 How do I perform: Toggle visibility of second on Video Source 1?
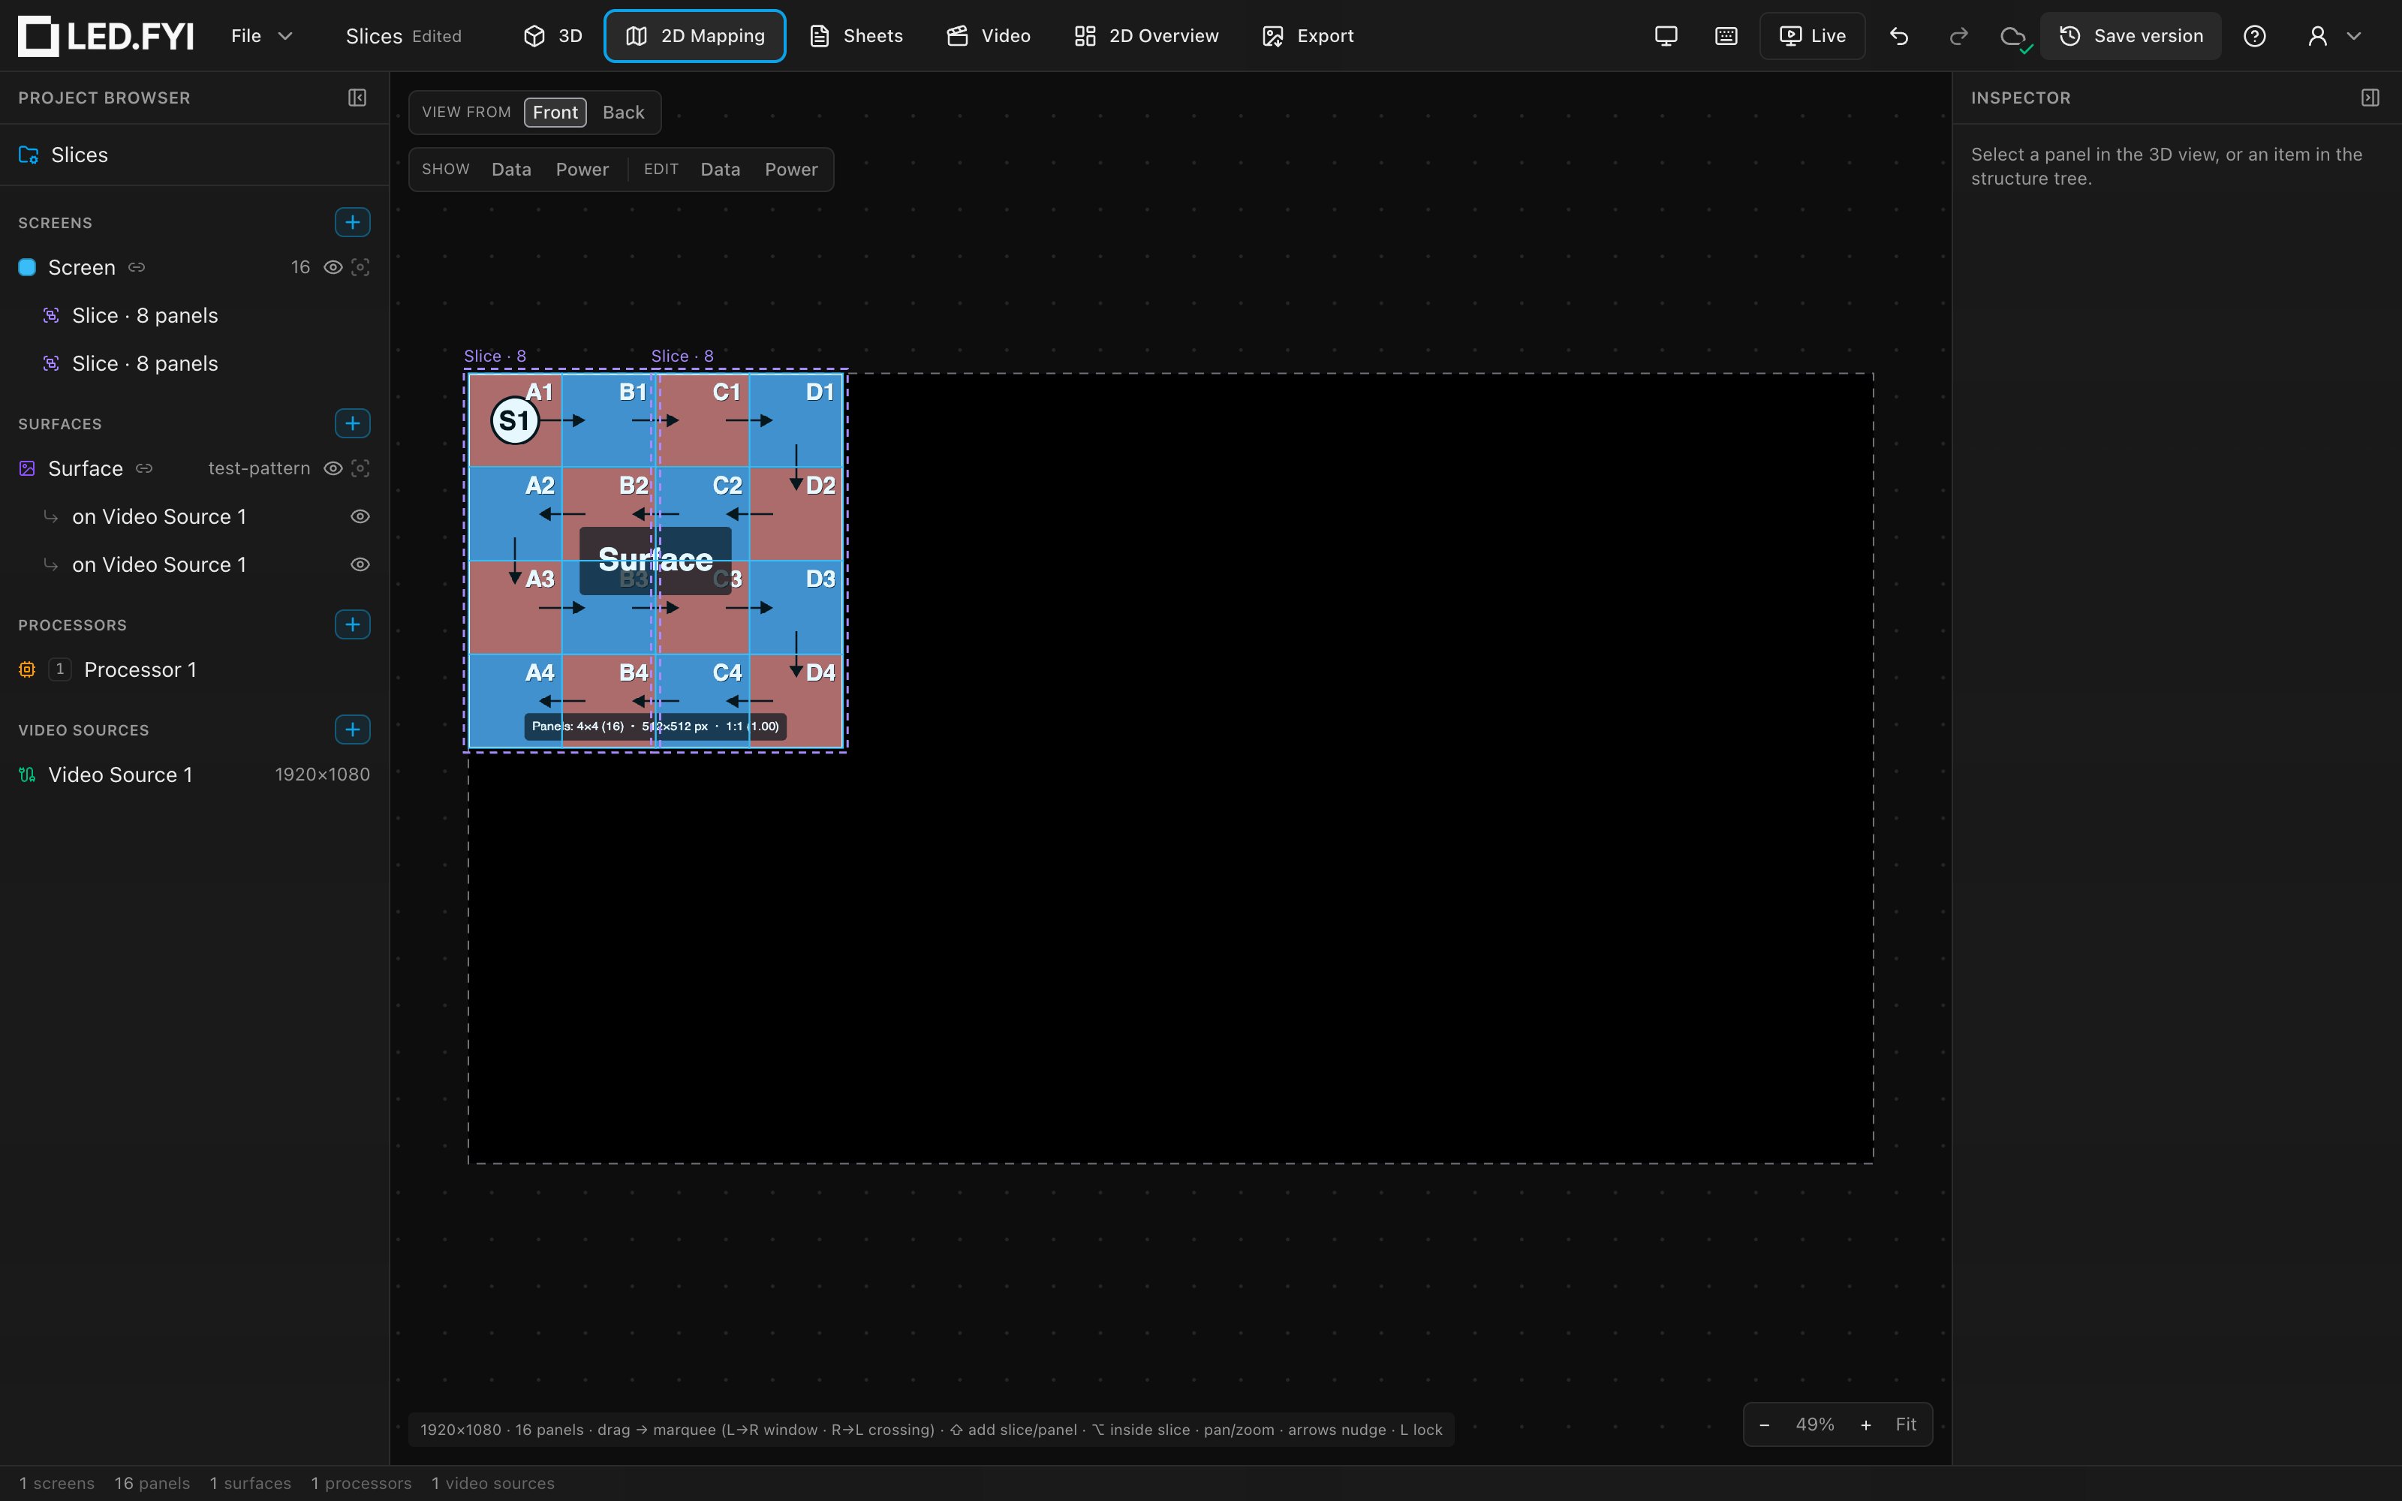click(360, 565)
